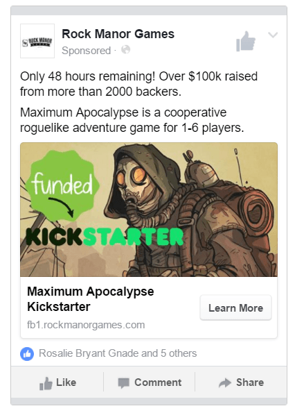295x413 pixels.
Task: Expand the post options chevron menu
Action: 273,35
